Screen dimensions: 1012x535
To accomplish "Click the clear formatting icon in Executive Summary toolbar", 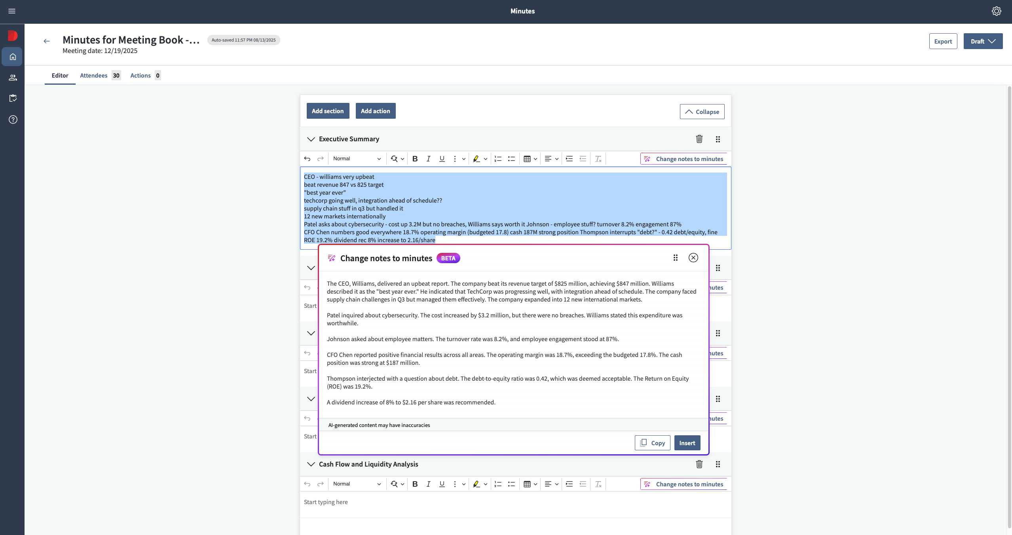I will point(598,159).
